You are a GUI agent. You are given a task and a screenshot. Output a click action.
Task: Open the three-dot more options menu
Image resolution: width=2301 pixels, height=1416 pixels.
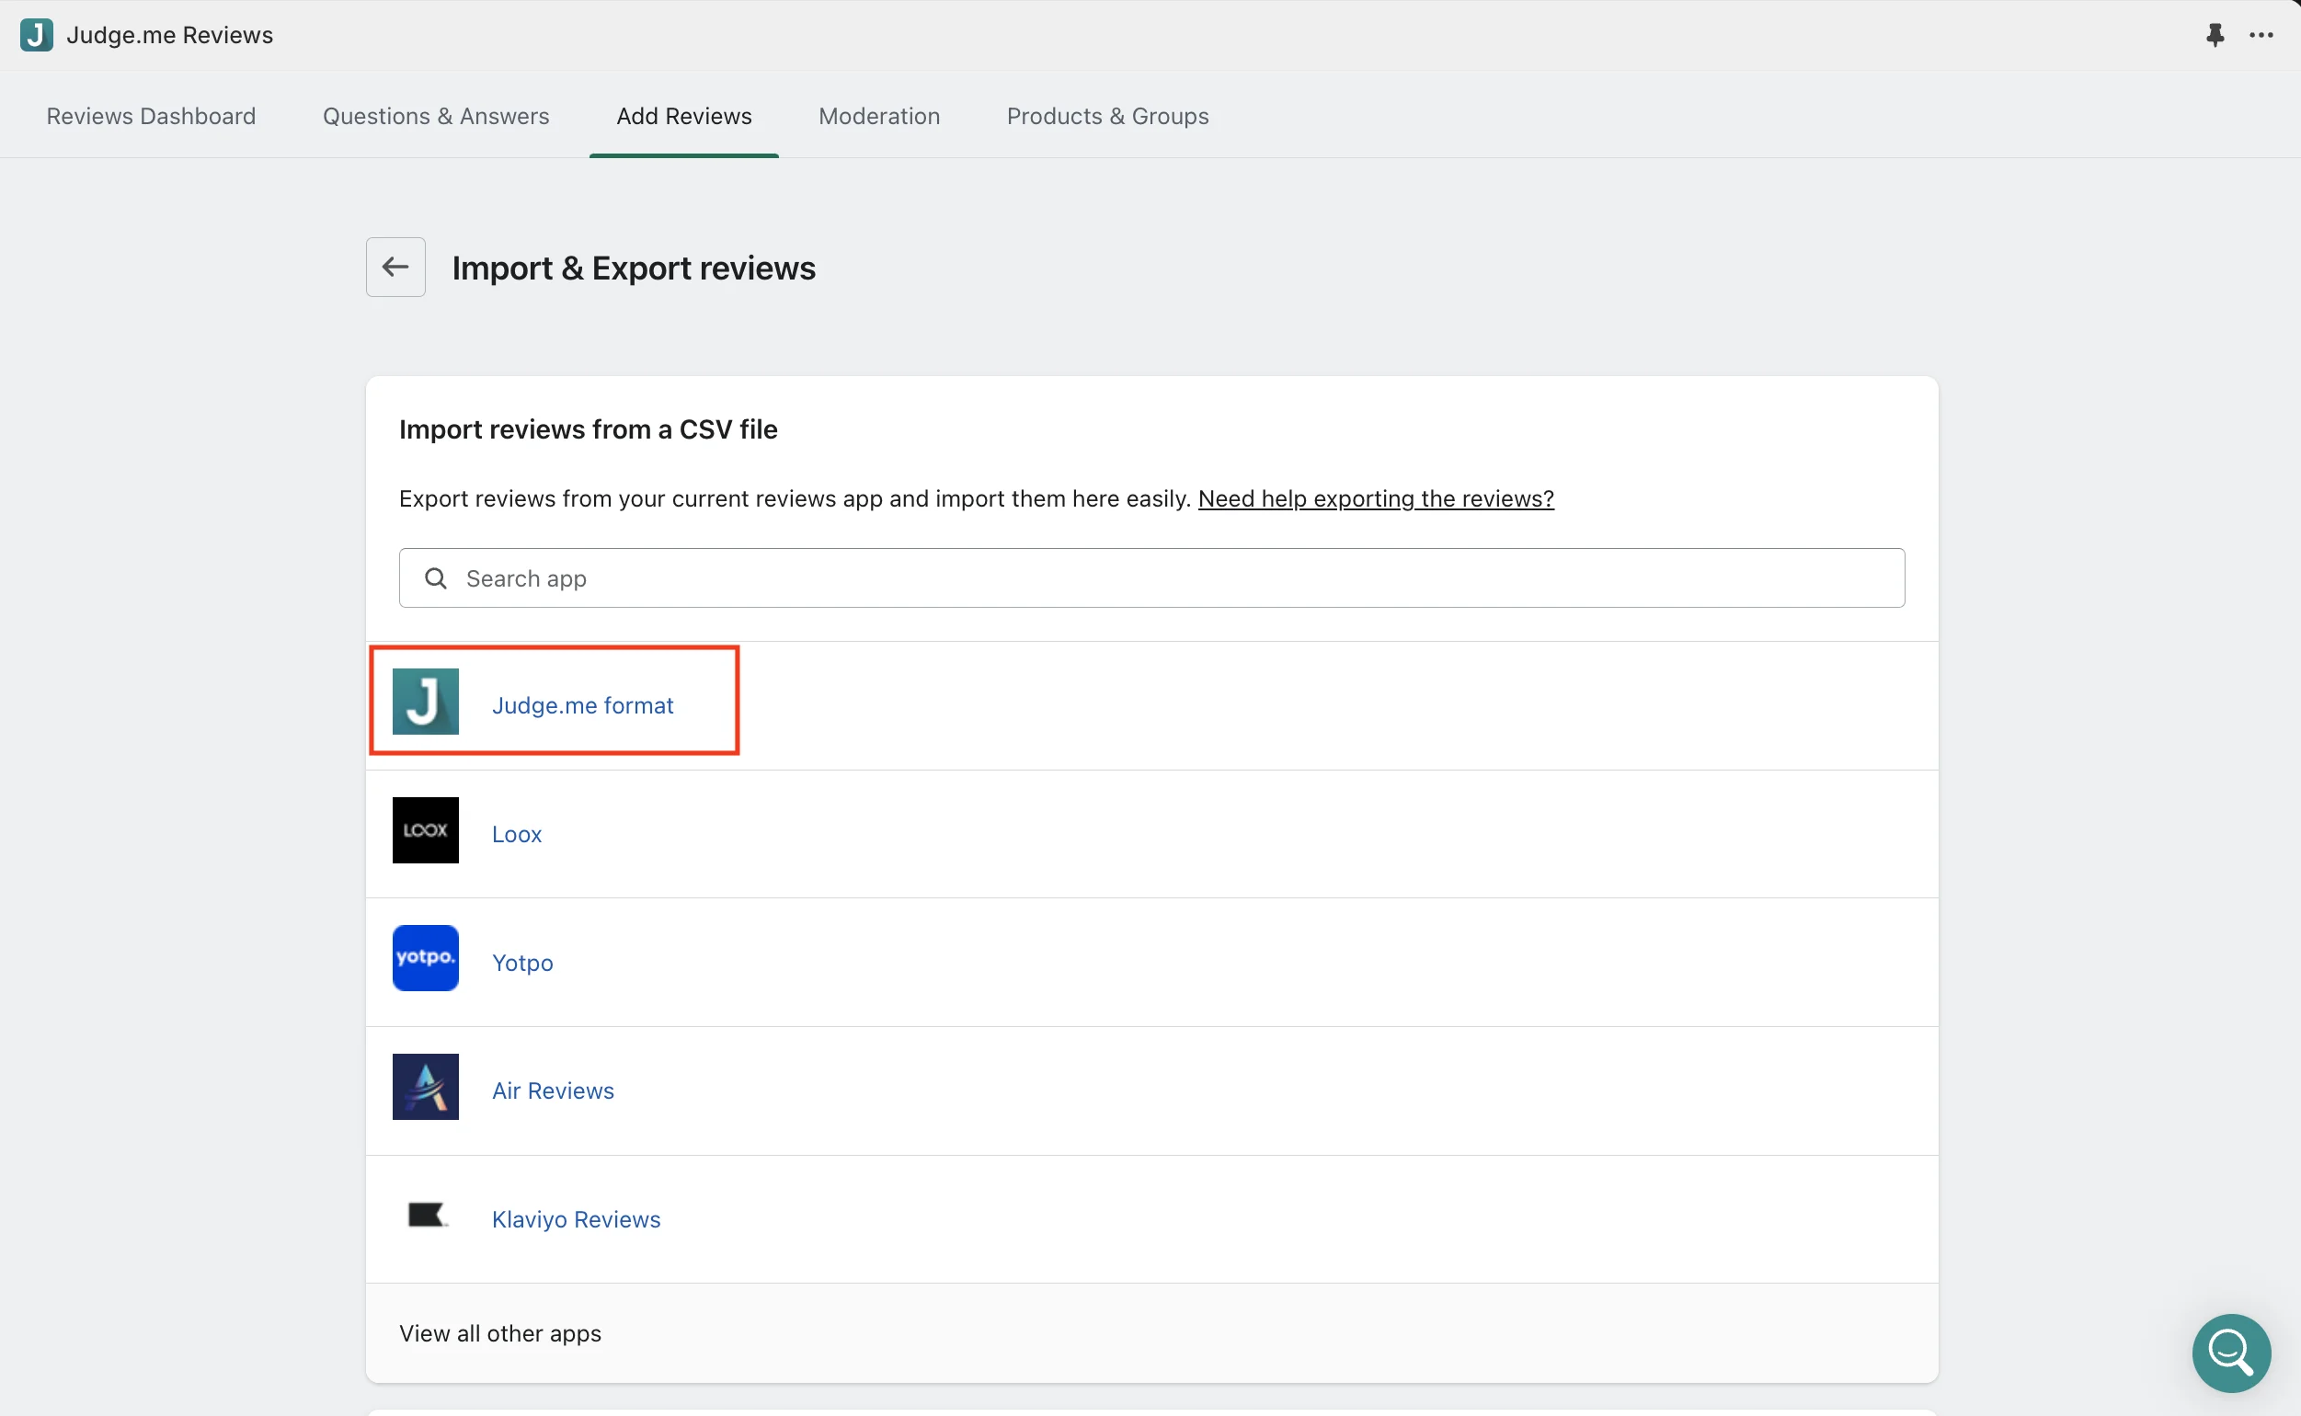2261,36
